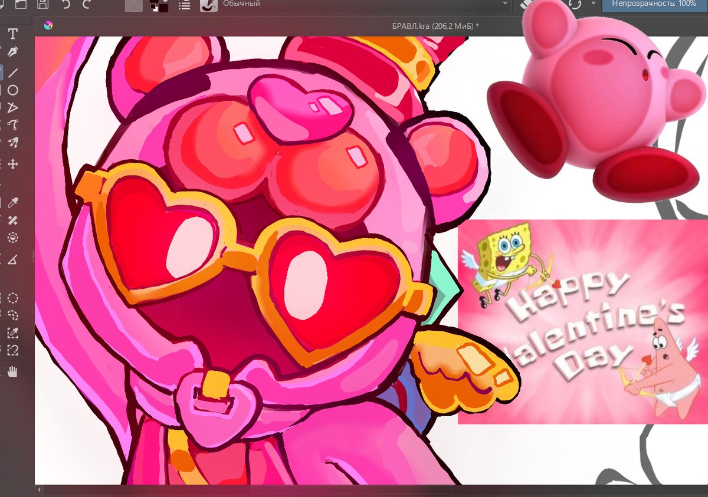Select the Bezier curve tool
708x497 pixels.
(12, 124)
